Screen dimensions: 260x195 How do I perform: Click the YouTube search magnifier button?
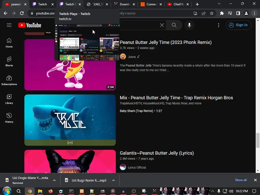174,25
